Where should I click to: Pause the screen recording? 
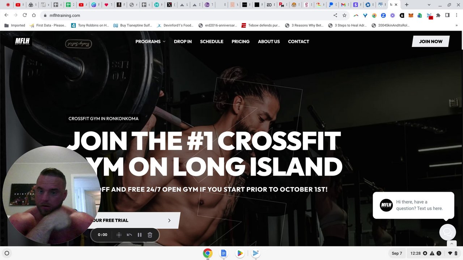pos(140,235)
